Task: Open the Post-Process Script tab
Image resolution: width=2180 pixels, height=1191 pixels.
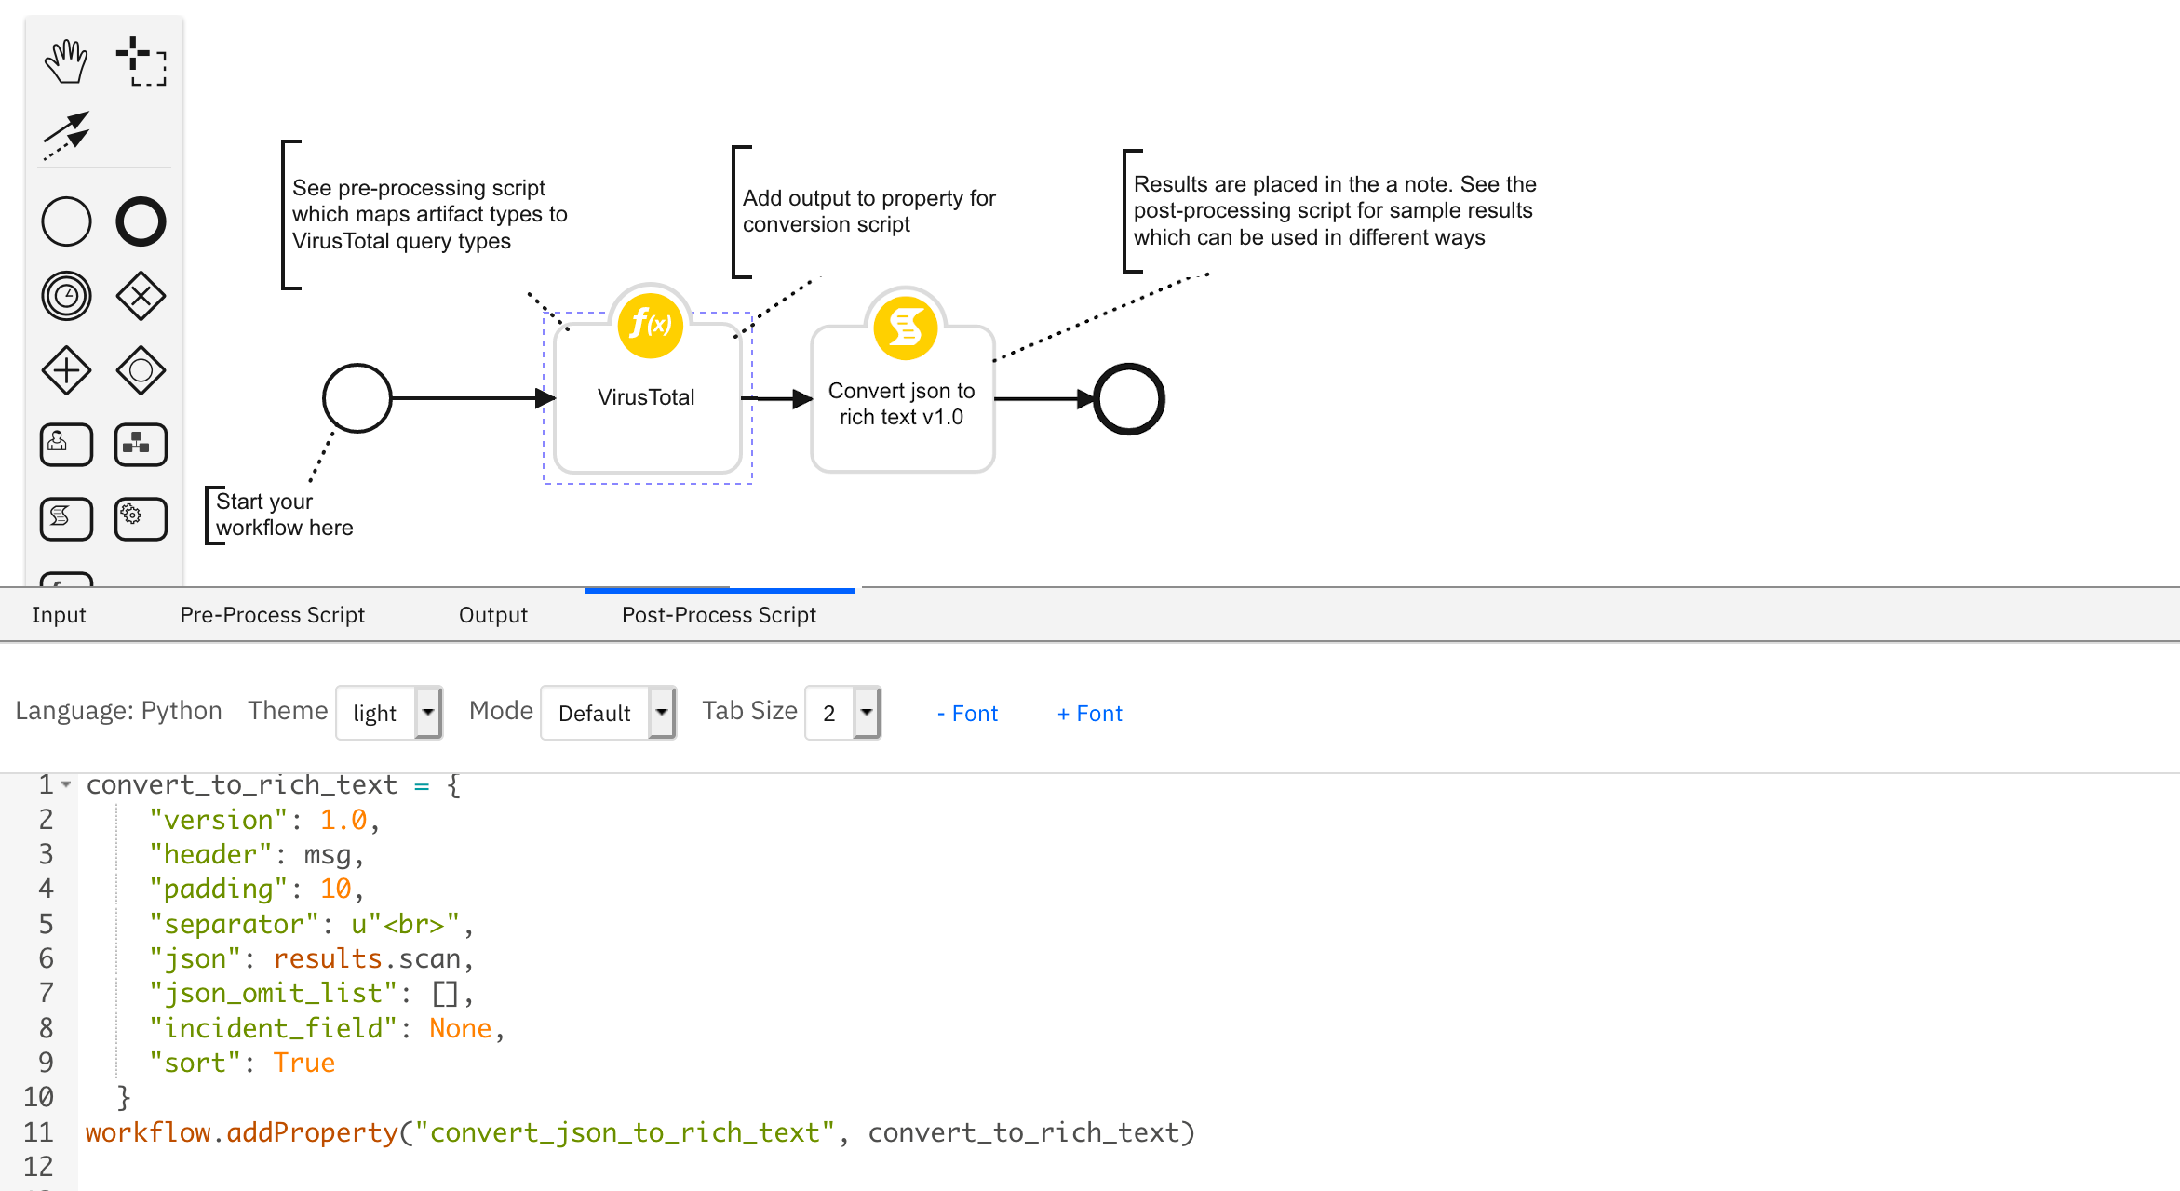Action: tap(719, 615)
